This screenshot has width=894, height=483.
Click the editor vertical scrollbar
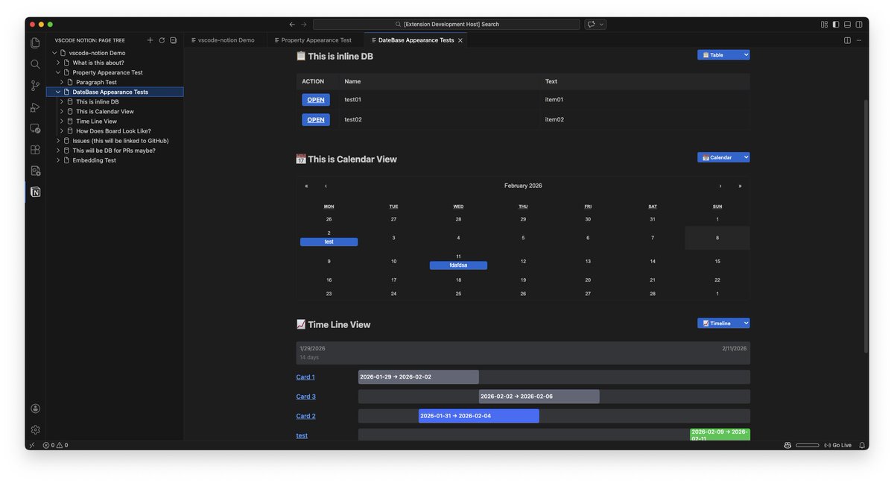point(865,227)
